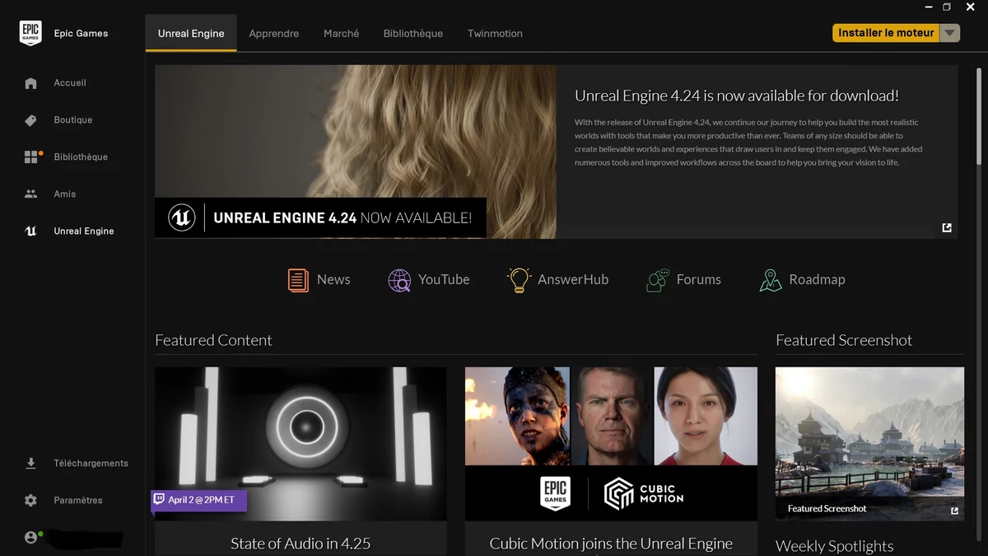Viewport: 988px width, 556px height.
Task: Select Unreal Engine icon in sidebar
Action: [30, 231]
